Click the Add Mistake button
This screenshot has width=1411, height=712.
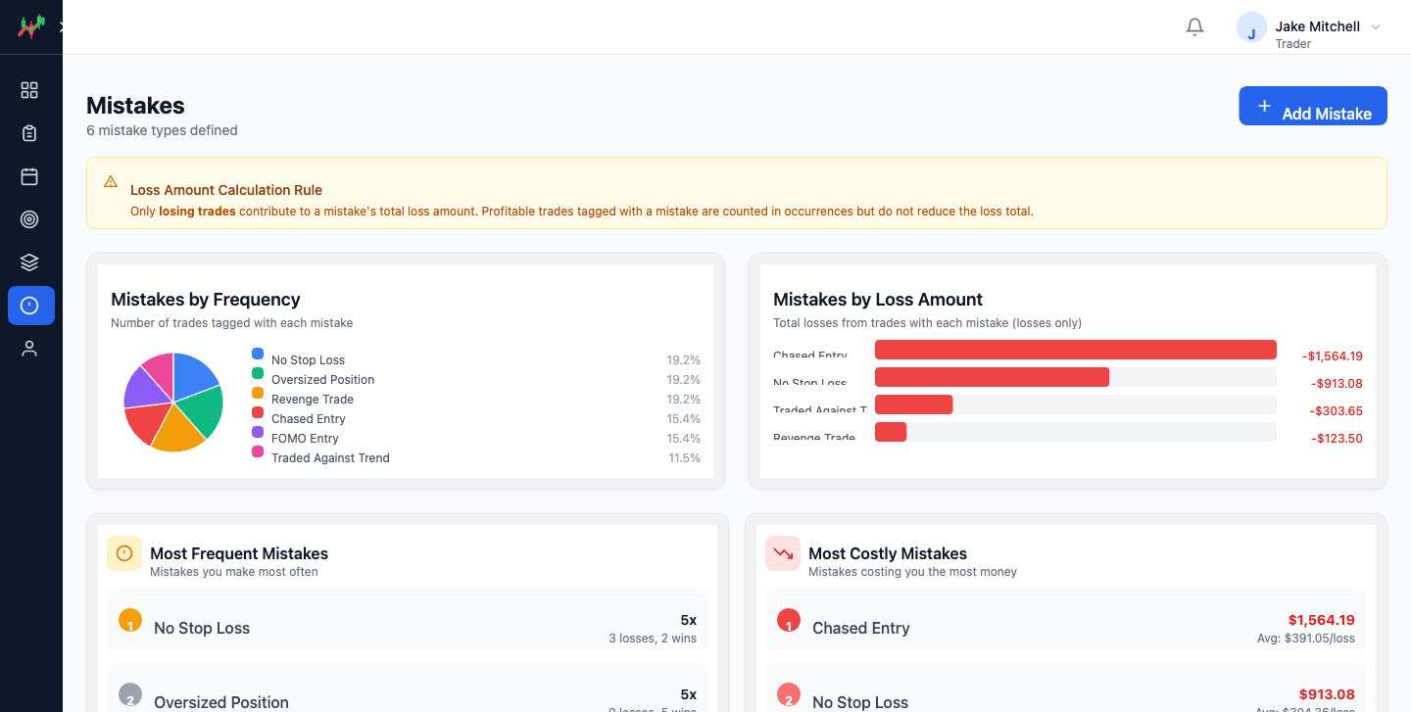(x=1312, y=106)
